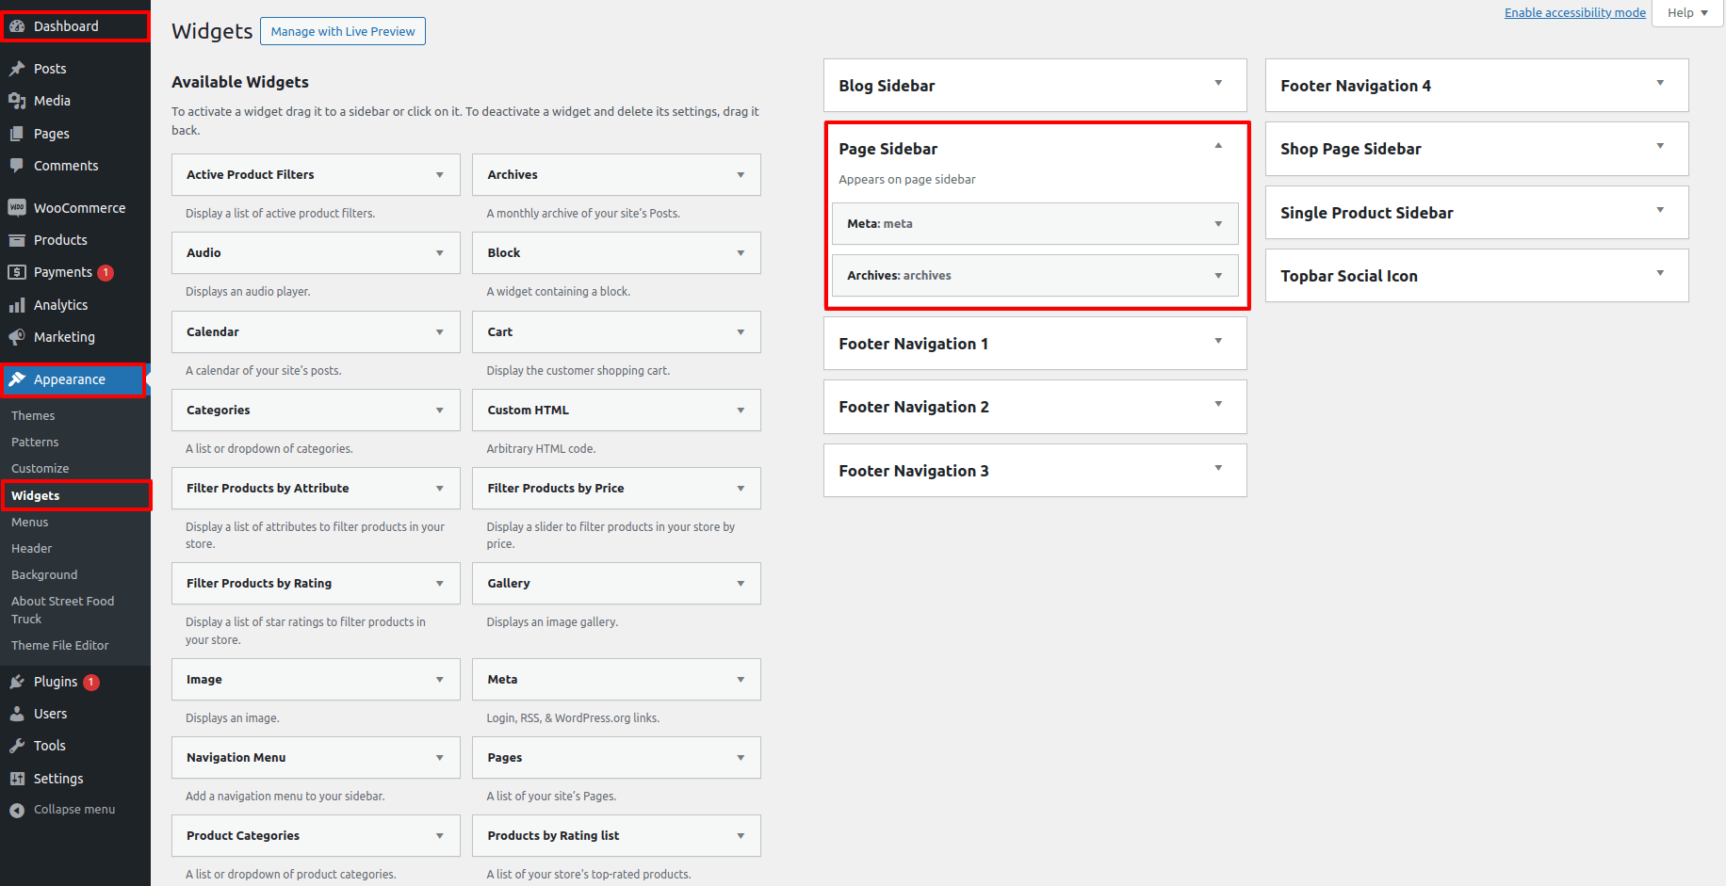Screen dimensions: 1726x886
Task: Click the Tools wrench icon
Action: click(17, 746)
